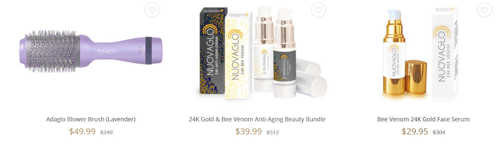Open Bee Venom 24K Gold Face Serum link

click(x=423, y=119)
